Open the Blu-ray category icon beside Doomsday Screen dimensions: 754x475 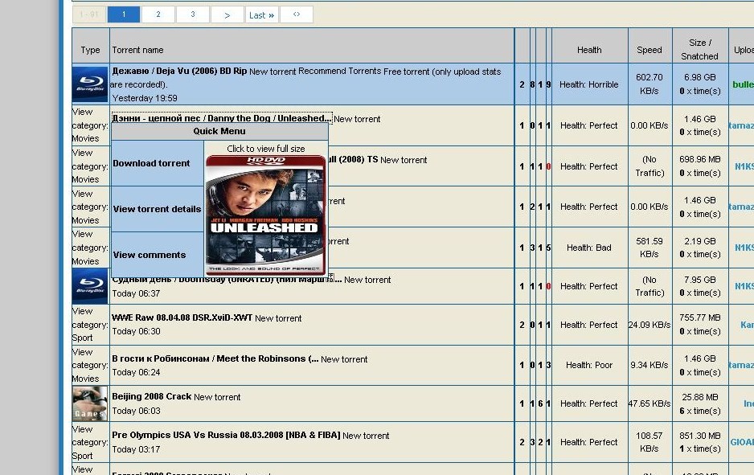tap(90, 286)
